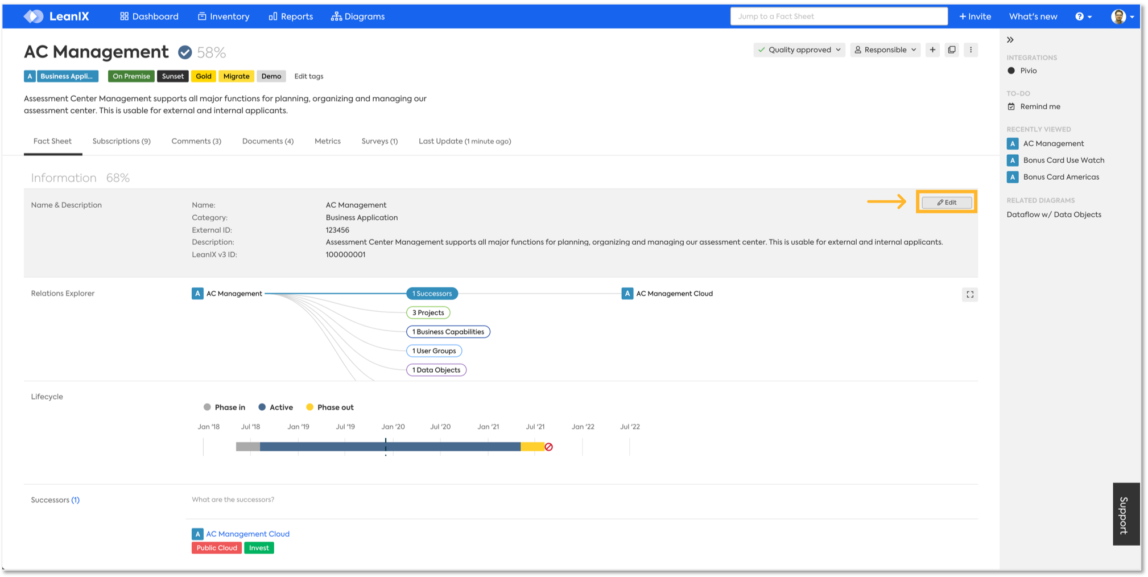
Task: Open the user avatar menu
Action: point(1122,17)
